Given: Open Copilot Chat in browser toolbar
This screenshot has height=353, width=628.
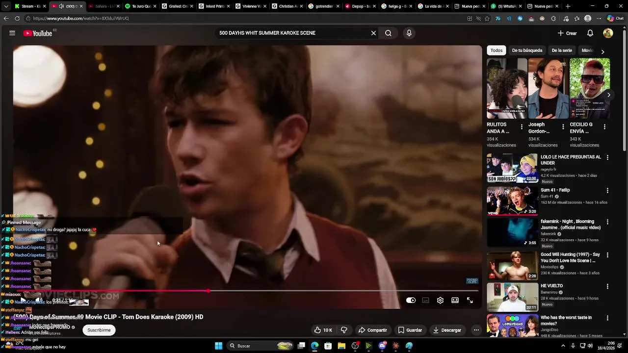Looking at the screenshot, I should 616,19.
